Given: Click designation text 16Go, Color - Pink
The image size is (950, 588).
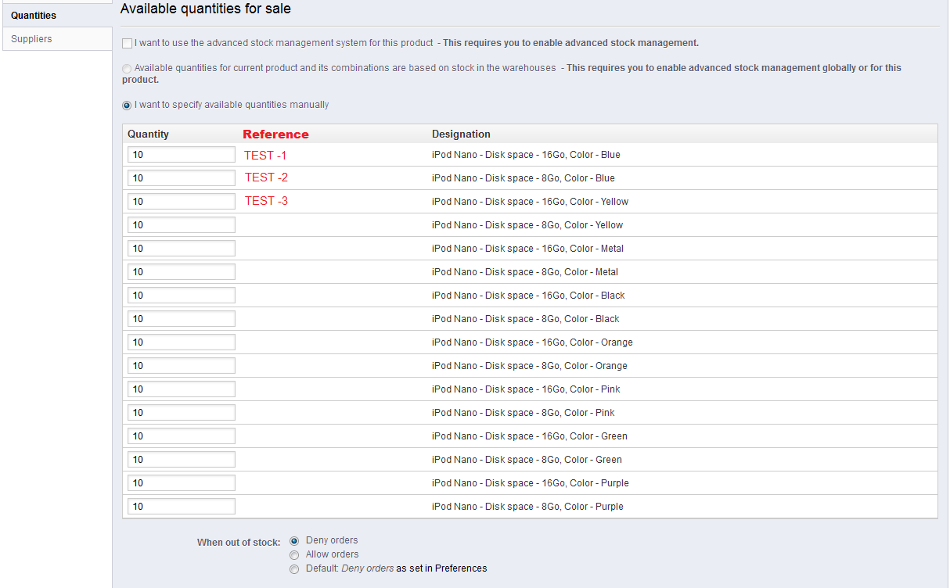Looking at the screenshot, I should (x=526, y=389).
